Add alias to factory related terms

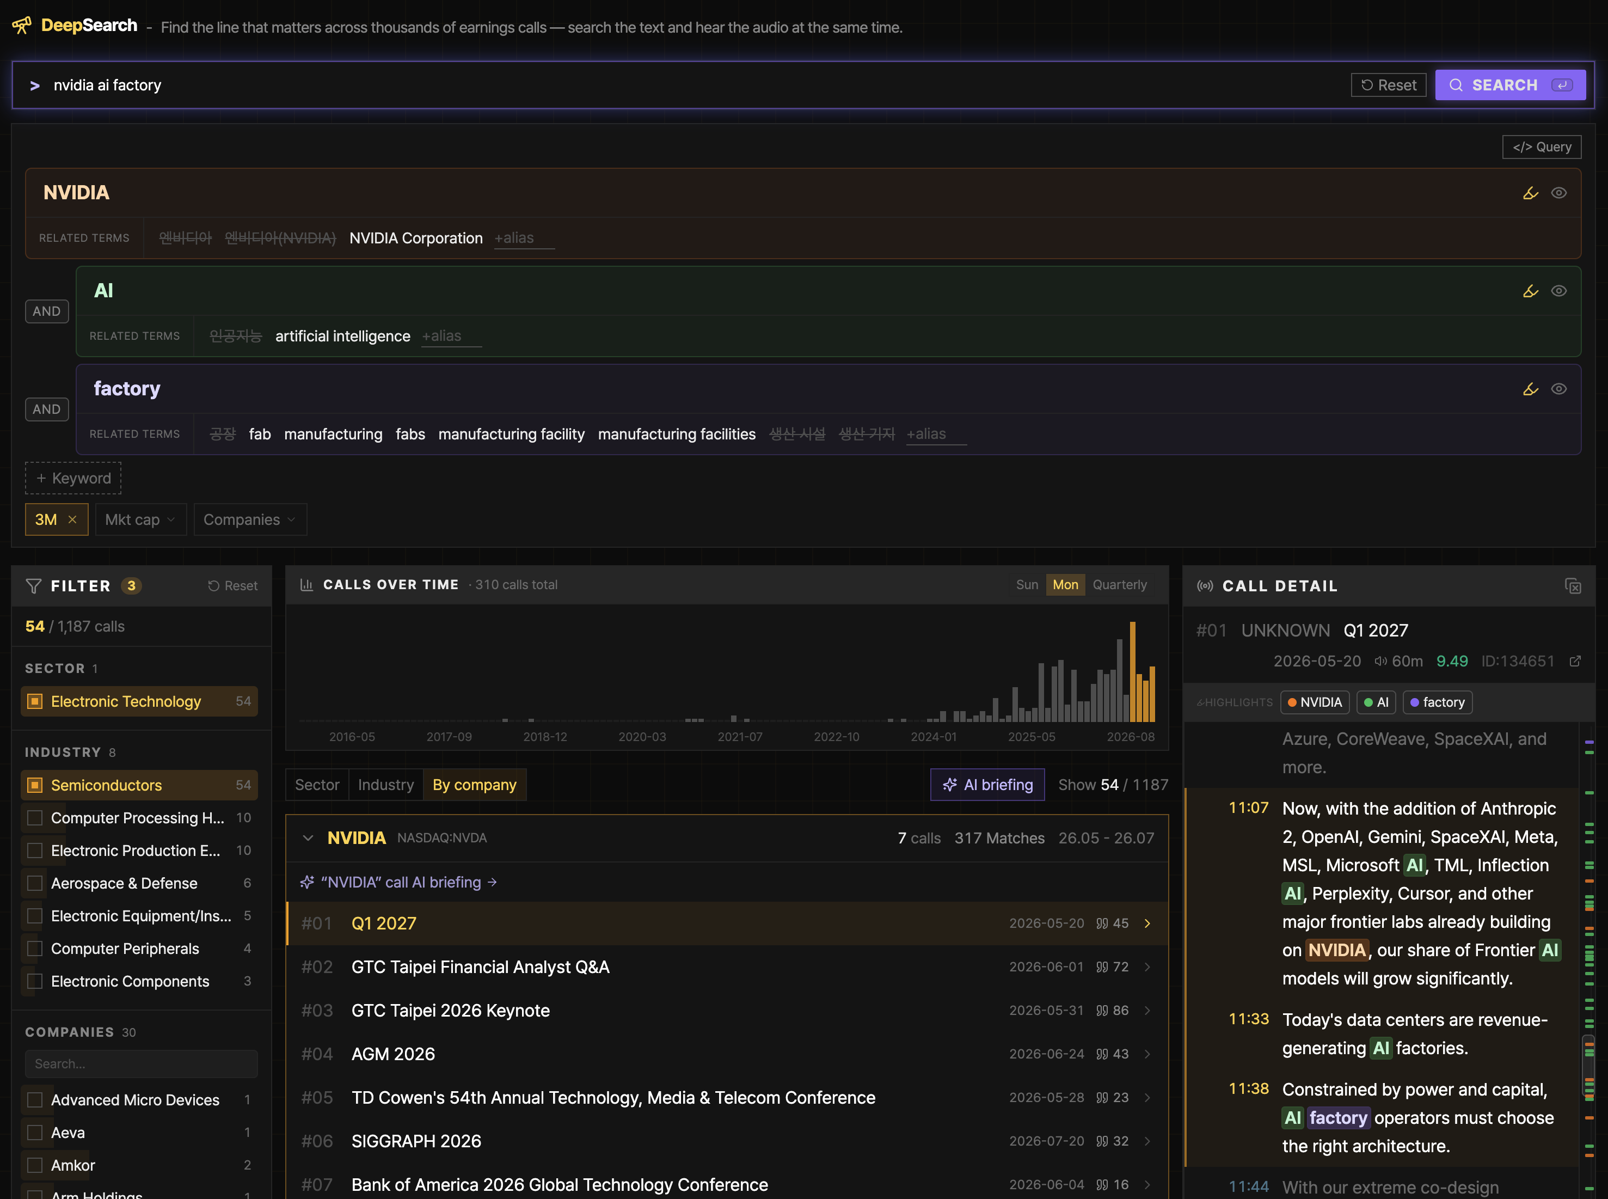pyautogui.click(x=936, y=434)
